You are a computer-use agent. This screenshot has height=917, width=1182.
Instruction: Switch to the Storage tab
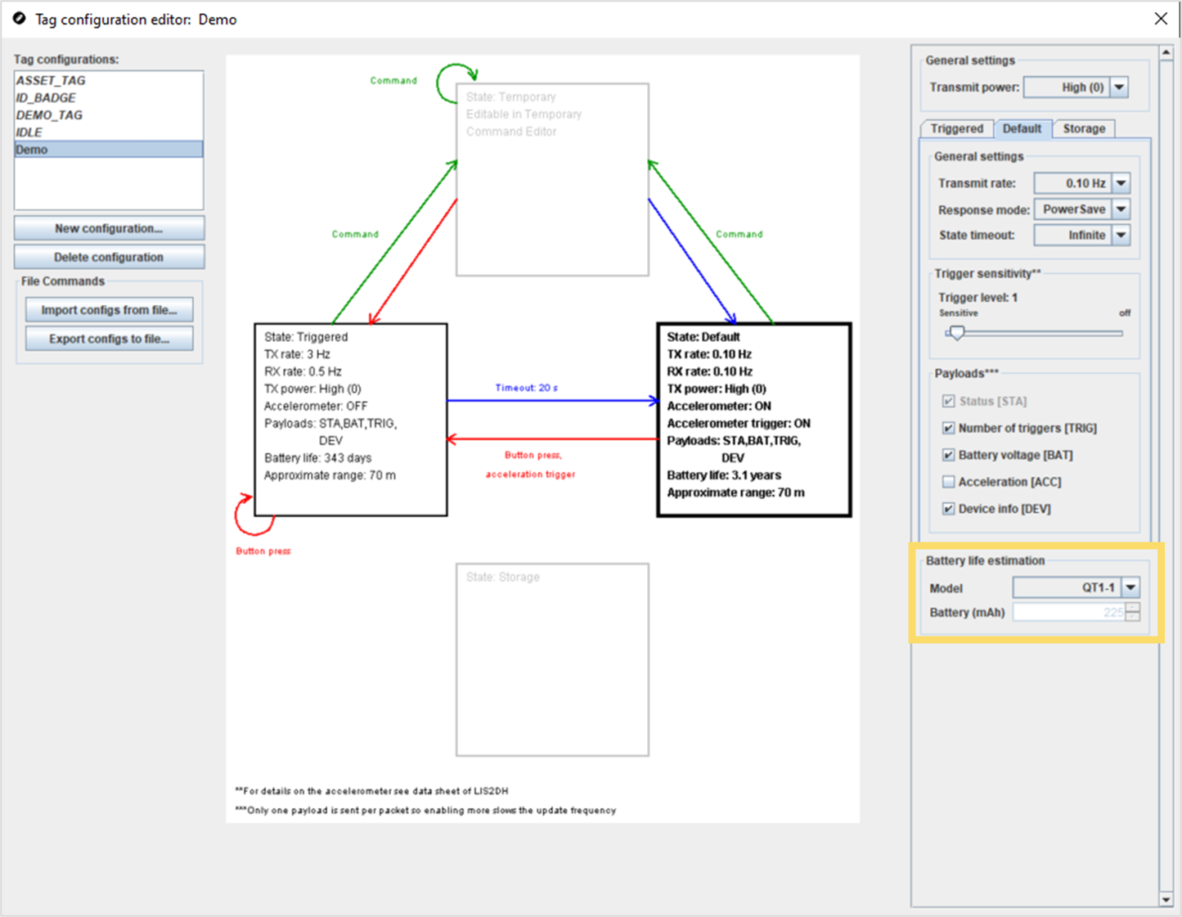point(1083,128)
